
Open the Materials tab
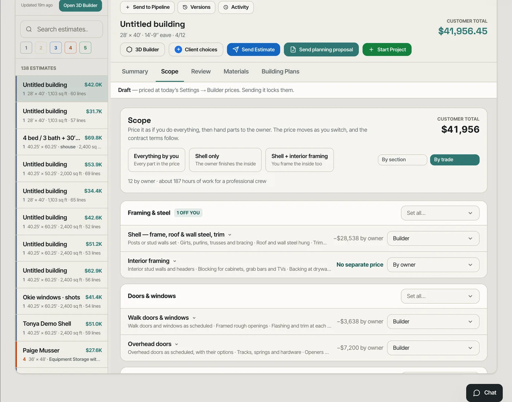coord(236,72)
